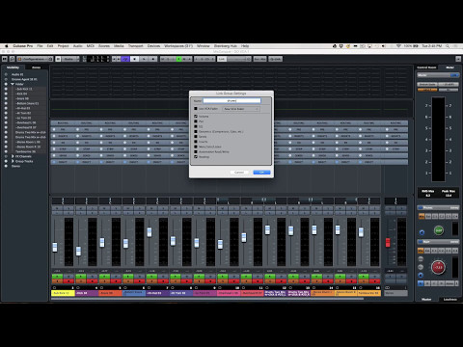Expand the FX Channels tree item

point(13,156)
